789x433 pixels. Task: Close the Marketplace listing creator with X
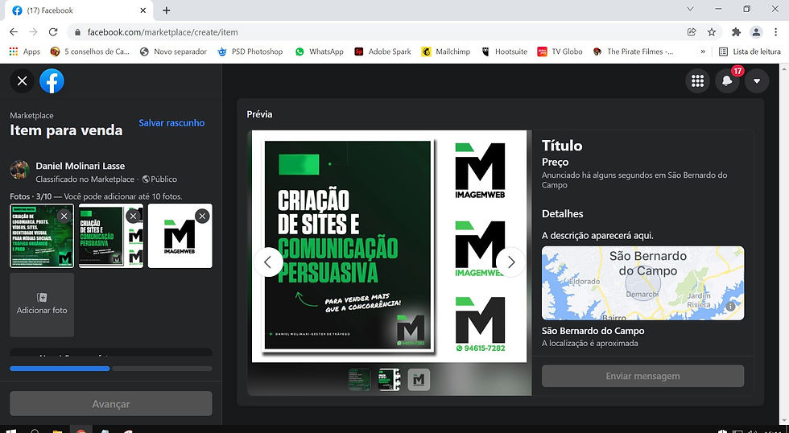[x=23, y=81]
